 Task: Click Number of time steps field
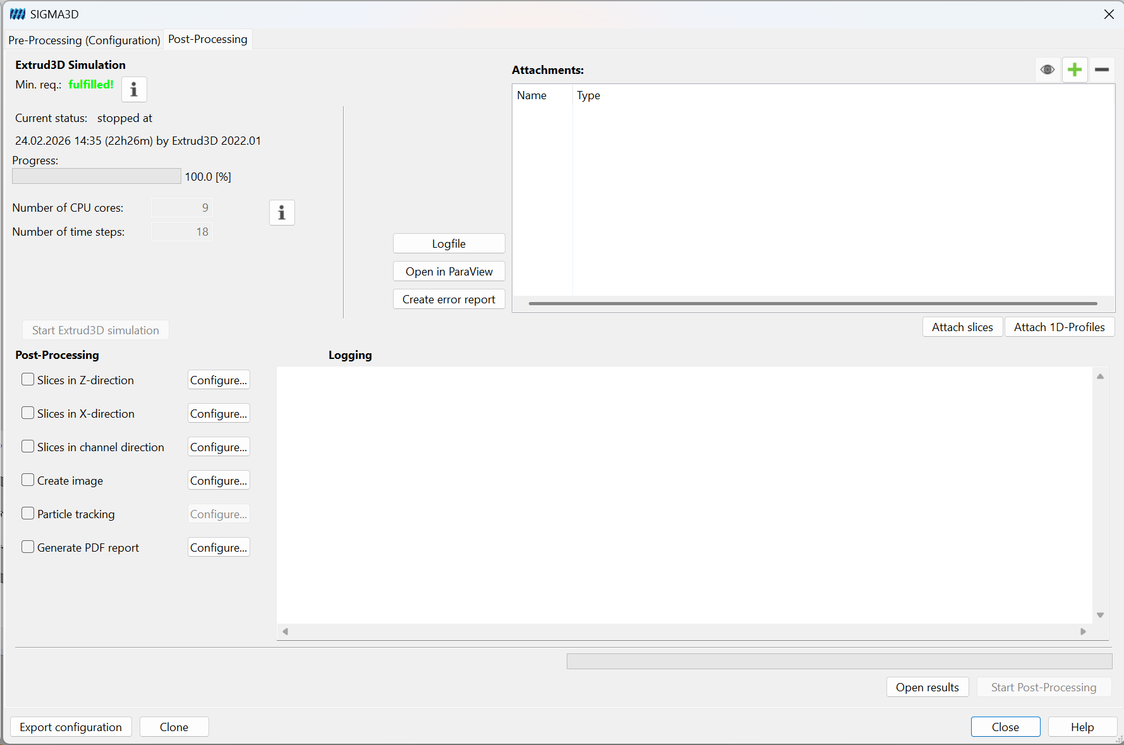[x=182, y=232]
